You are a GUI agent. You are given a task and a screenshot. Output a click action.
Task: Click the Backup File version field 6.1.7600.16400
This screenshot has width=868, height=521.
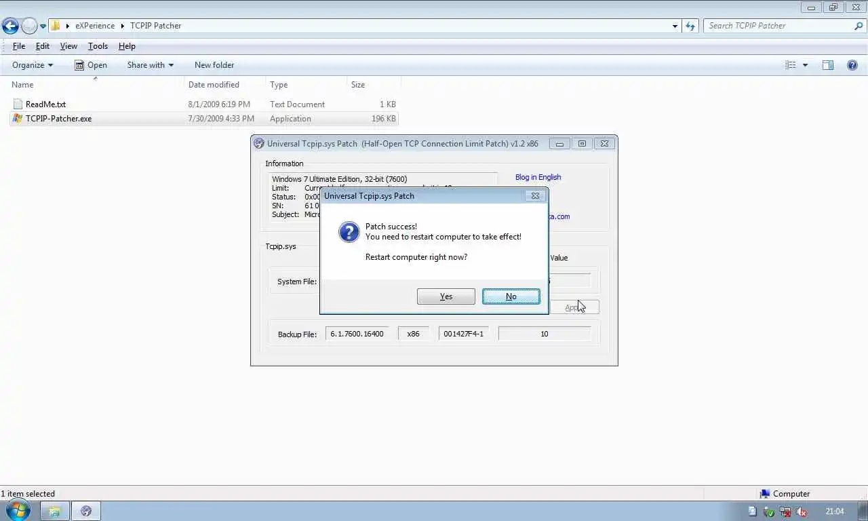[357, 334]
